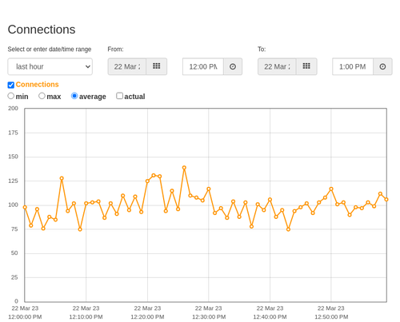Expand the last hour range dropdown
The image size is (400, 322).
pos(50,66)
